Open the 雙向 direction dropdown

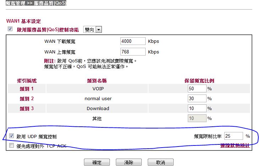pyautogui.click(x=92, y=29)
